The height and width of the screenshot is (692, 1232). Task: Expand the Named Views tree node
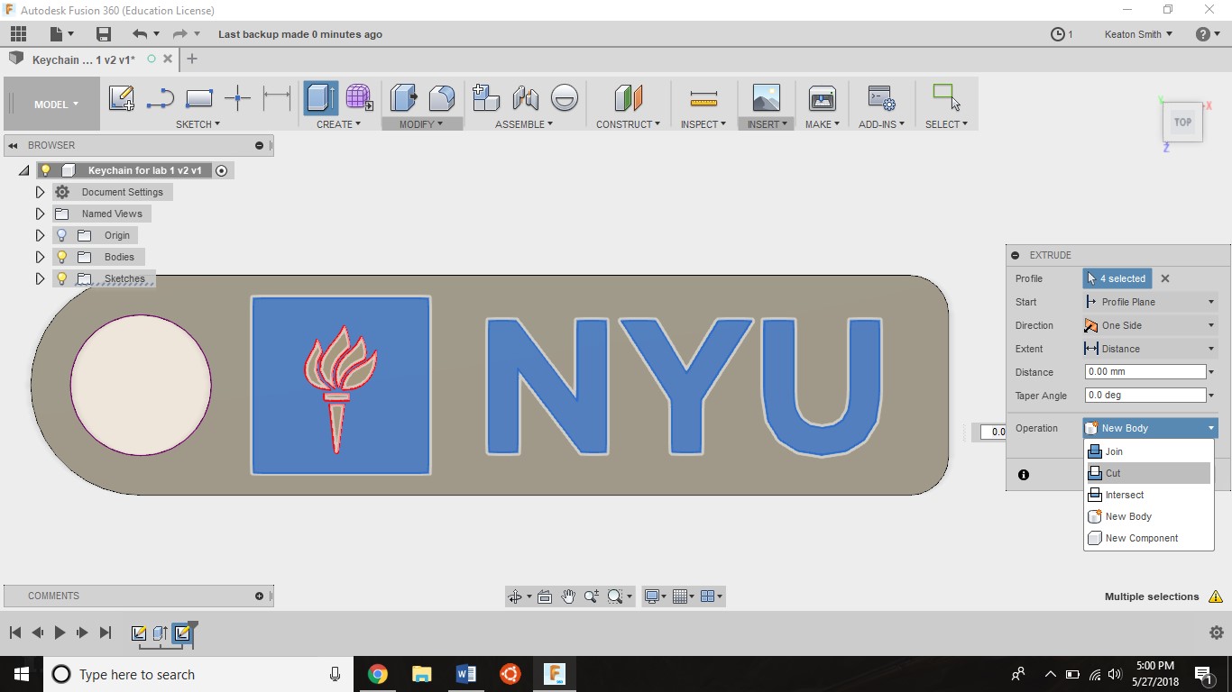(x=40, y=214)
